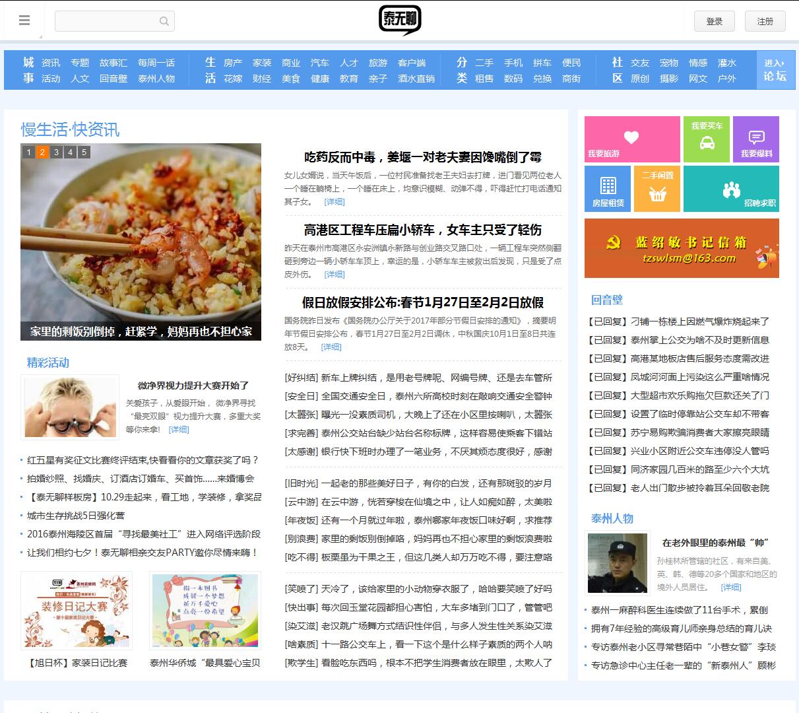Open the 我要买车 car tile
The image size is (799, 713).
pyautogui.click(x=707, y=139)
